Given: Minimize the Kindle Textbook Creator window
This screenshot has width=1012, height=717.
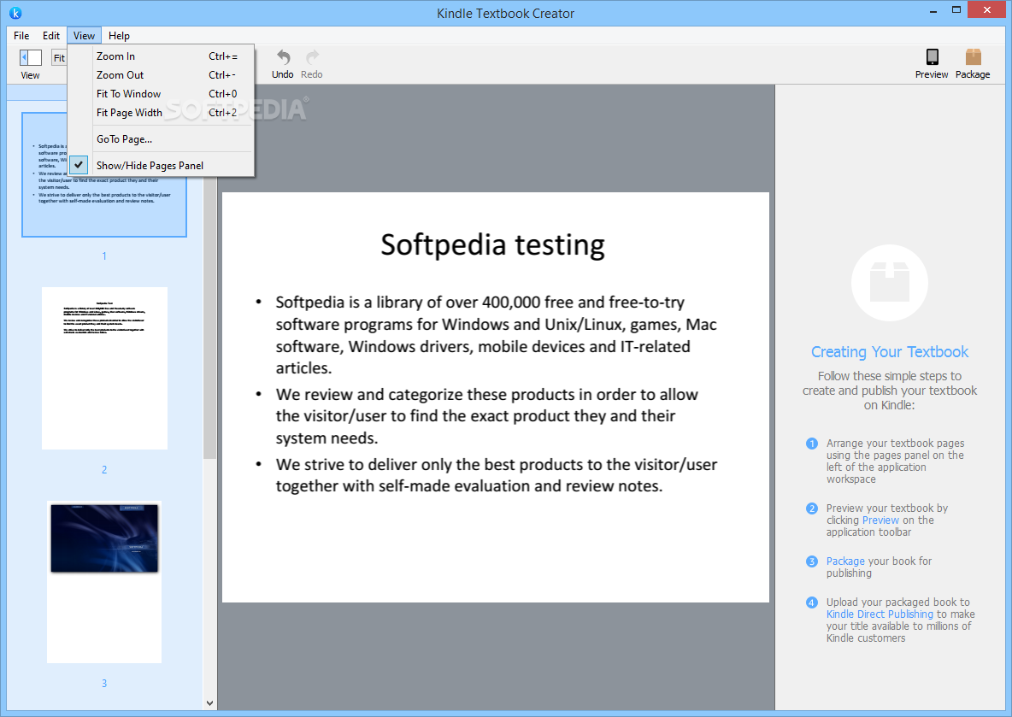Looking at the screenshot, I should 933,11.
